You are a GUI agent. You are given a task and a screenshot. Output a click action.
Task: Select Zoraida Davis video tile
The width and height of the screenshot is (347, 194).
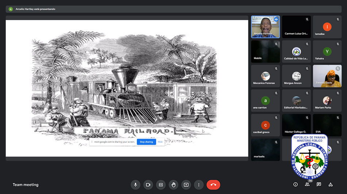[327, 76]
